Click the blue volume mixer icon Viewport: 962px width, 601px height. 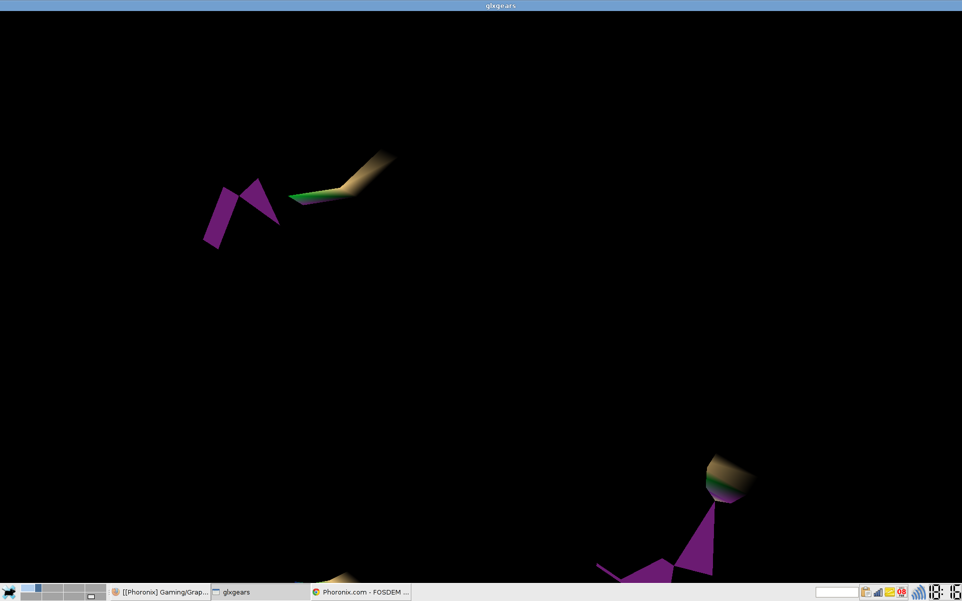point(918,592)
